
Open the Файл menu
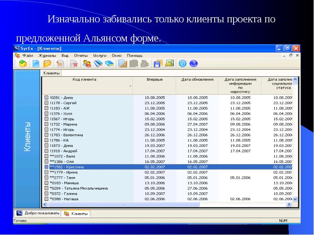click(27, 56)
